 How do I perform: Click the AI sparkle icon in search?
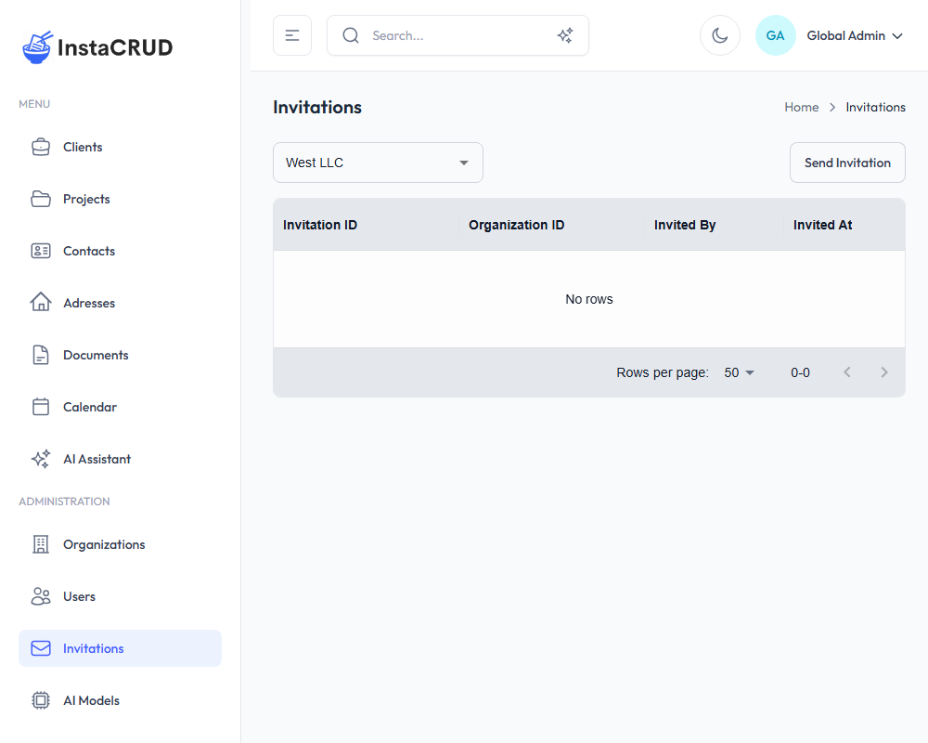pyautogui.click(x=564, y=35)
